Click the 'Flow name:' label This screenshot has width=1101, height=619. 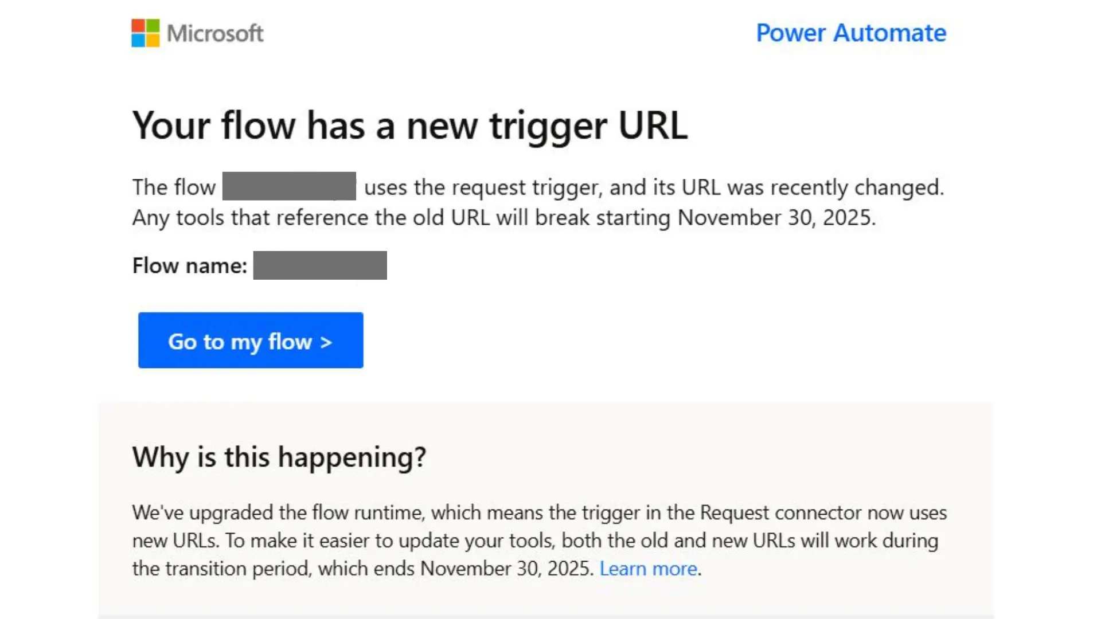(189, 265)
